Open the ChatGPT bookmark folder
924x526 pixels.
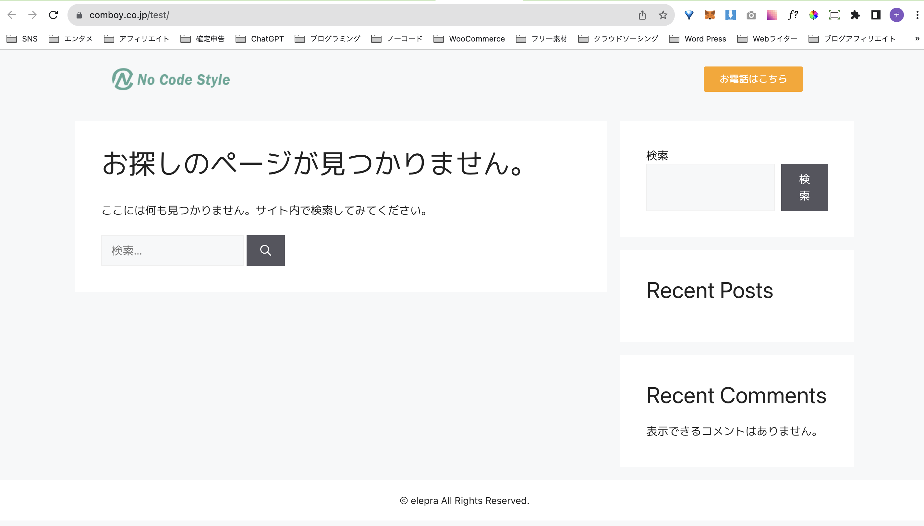click(x=260, y=39)
